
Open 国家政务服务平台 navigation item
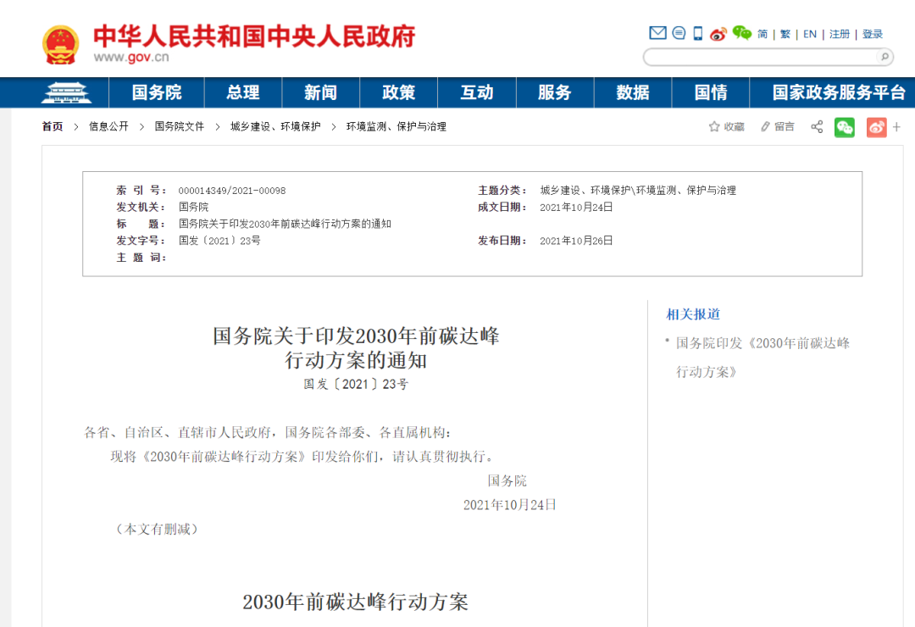click(x=839, y=92)
